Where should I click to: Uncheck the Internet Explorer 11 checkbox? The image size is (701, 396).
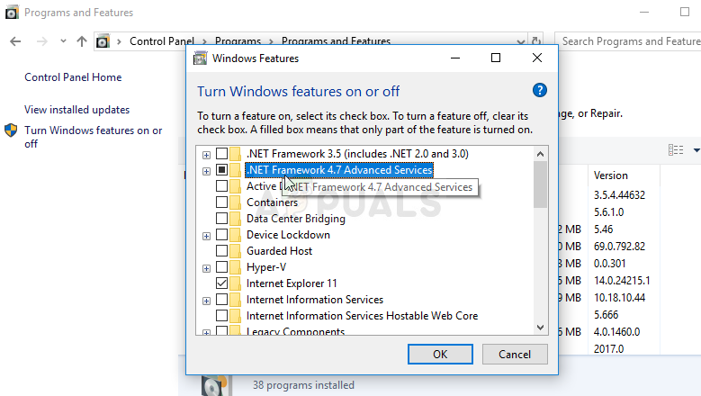[x=221, y=283]
